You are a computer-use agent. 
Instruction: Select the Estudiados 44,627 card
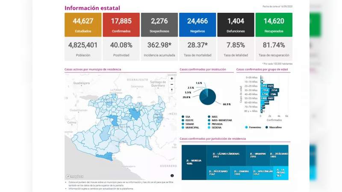(83, 25)
